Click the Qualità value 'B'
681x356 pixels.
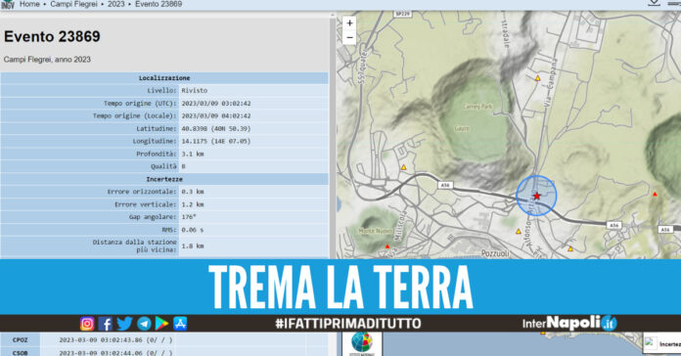pos(183,166)
